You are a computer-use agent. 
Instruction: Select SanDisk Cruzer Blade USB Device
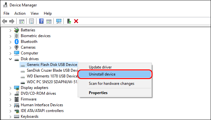point(52,70)
